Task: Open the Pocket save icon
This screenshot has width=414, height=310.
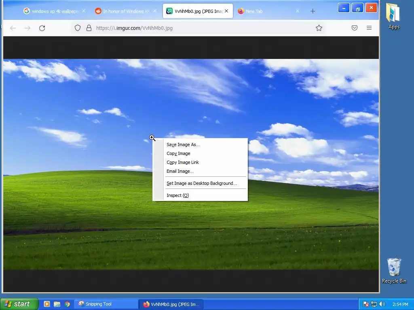Action: [355, 28]
